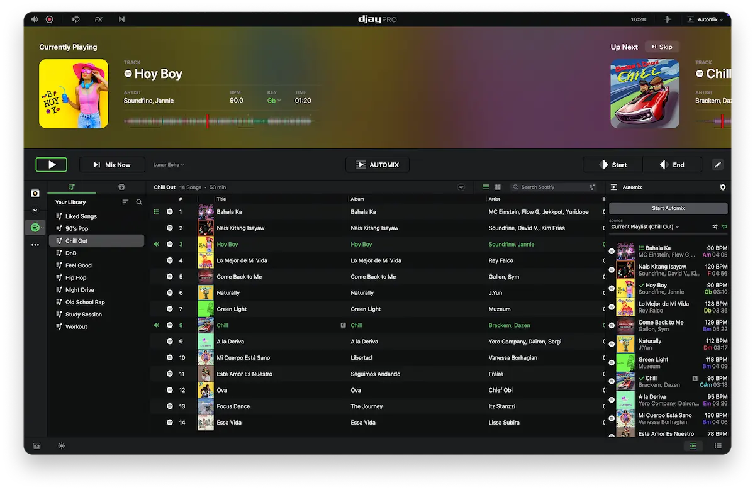Set the transition End point
This screenshot has height=490, width=755.
672,165
